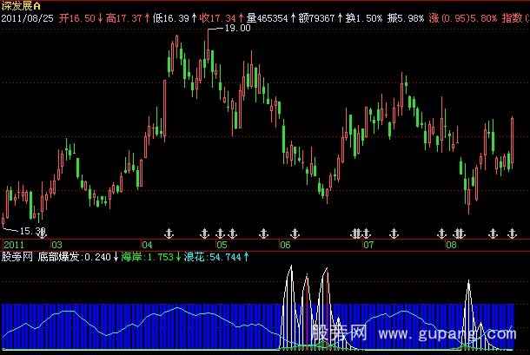
Task: Select the high price 高17.37
Action: tap(123, 18)
